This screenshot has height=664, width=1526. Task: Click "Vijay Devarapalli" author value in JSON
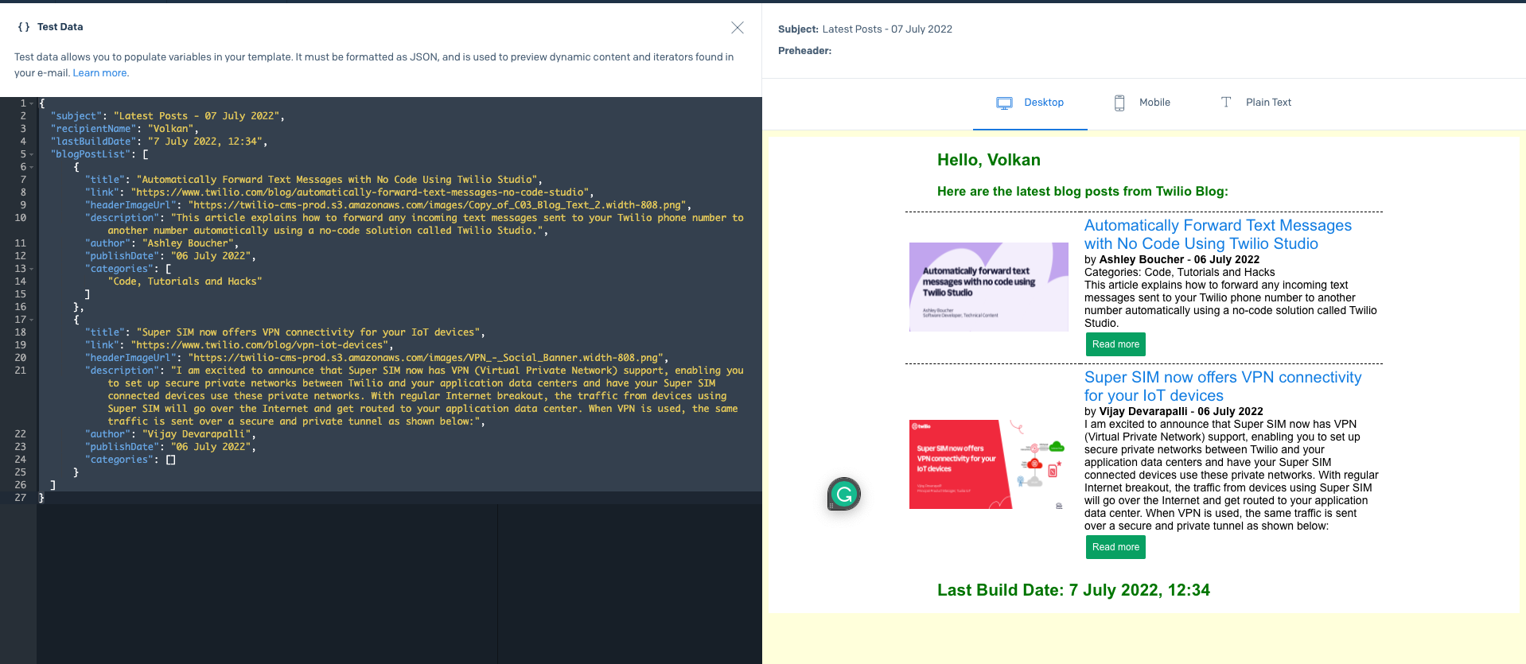tap(197, 434)
